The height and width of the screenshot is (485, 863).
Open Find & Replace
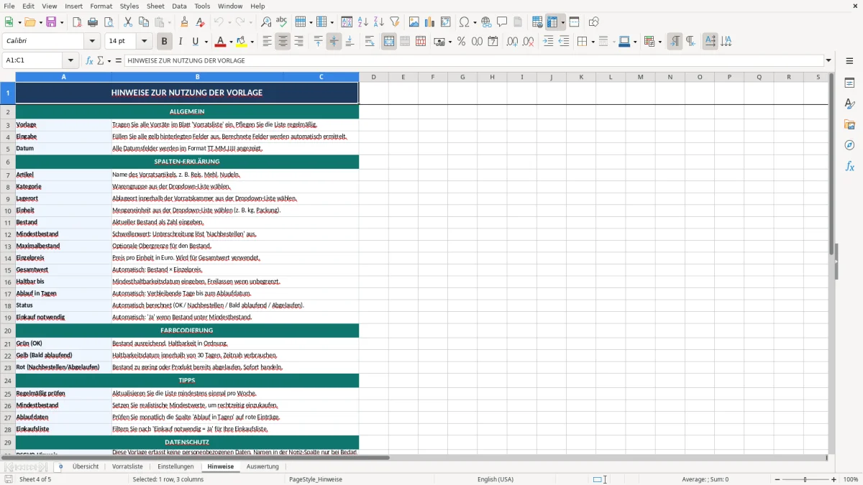[x=266, y=22]
